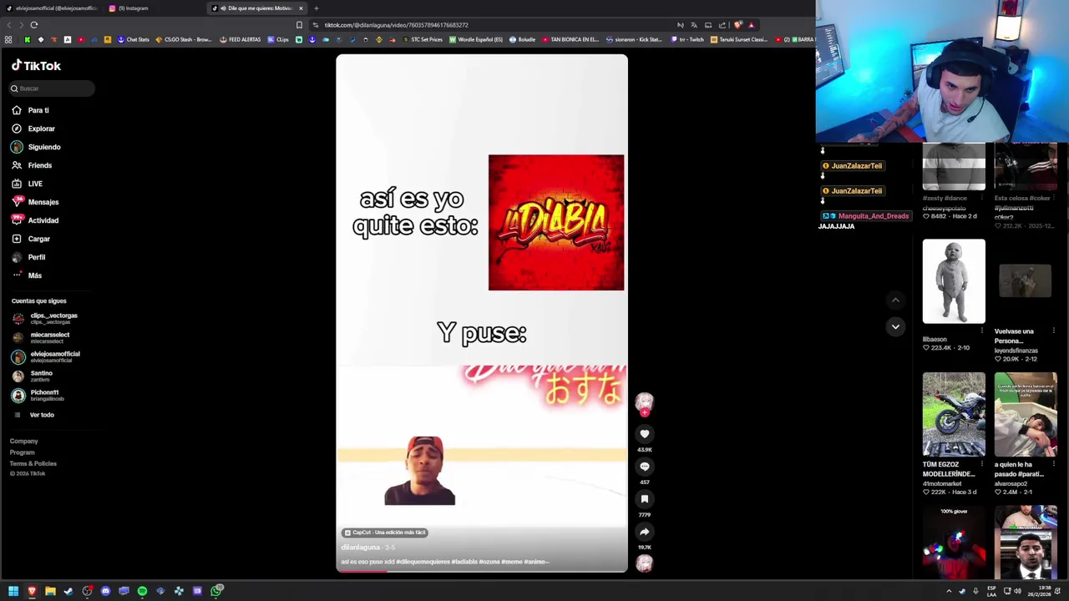Open a new browser tab
1069x601 pixels.
316,8
